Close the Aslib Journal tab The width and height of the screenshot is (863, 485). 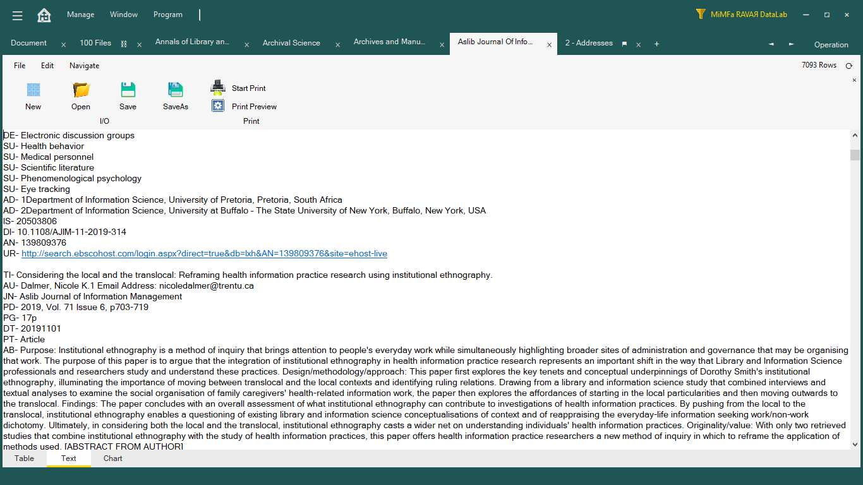[x=550, y=45]
